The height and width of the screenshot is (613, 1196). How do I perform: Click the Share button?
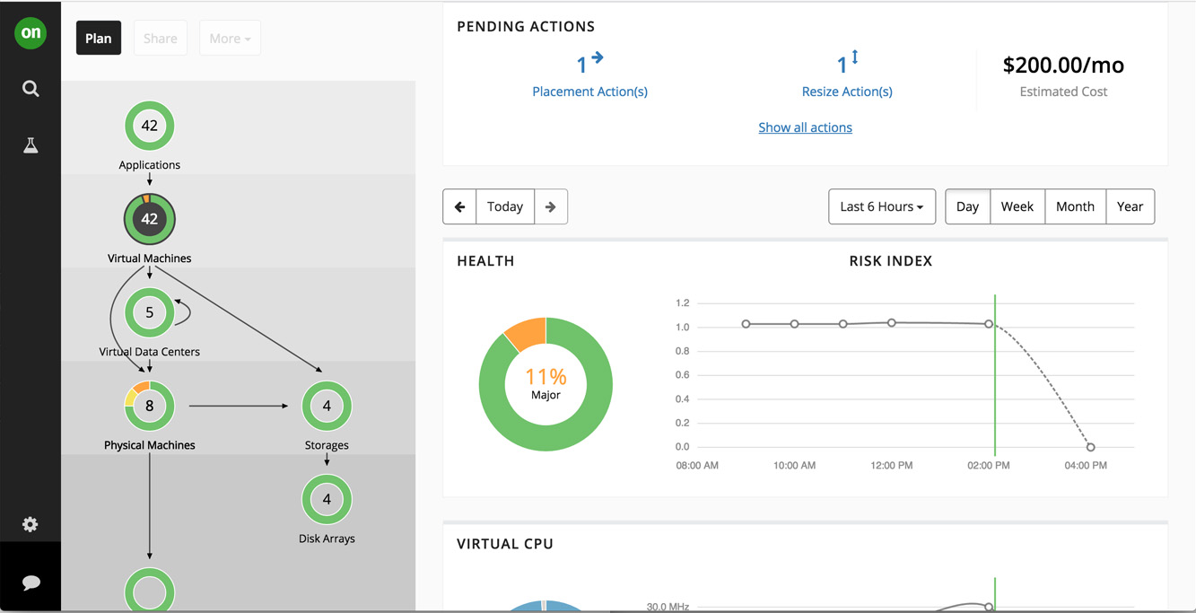click(161, 38)
